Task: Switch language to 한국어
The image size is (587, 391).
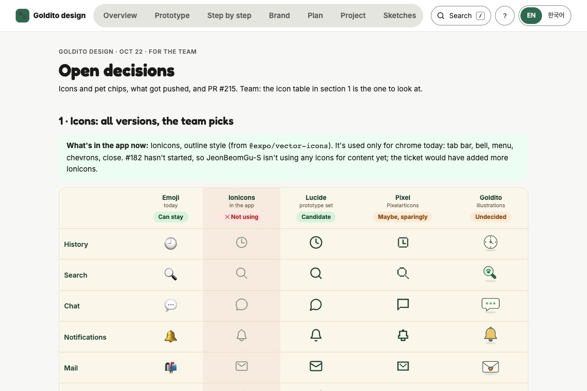Action: pos(556,16)
